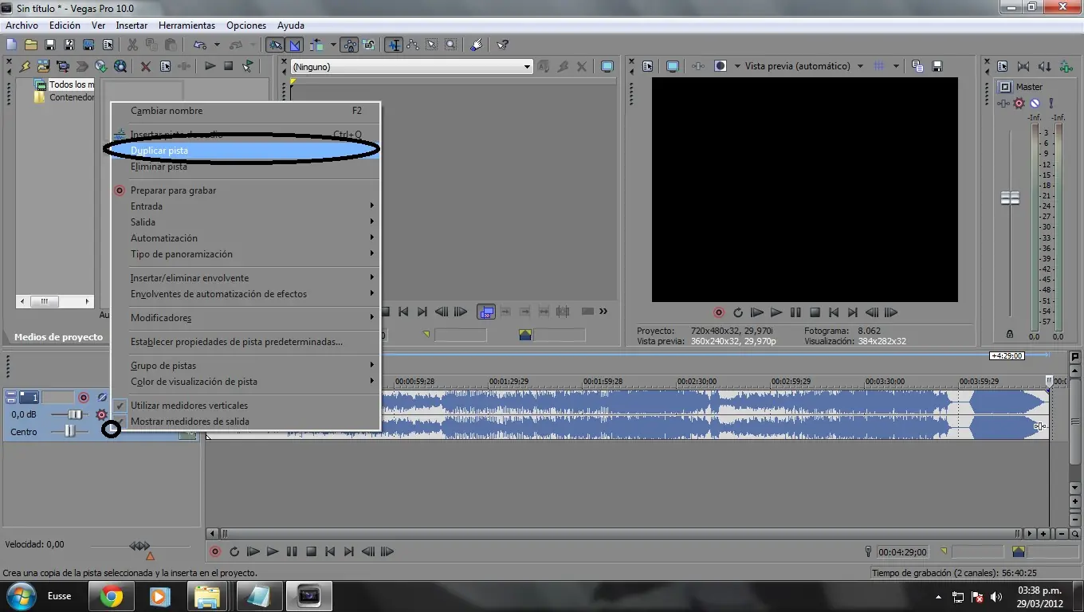
Task: Click the Master automation settings gear icon
Action: coord(1019,103)
